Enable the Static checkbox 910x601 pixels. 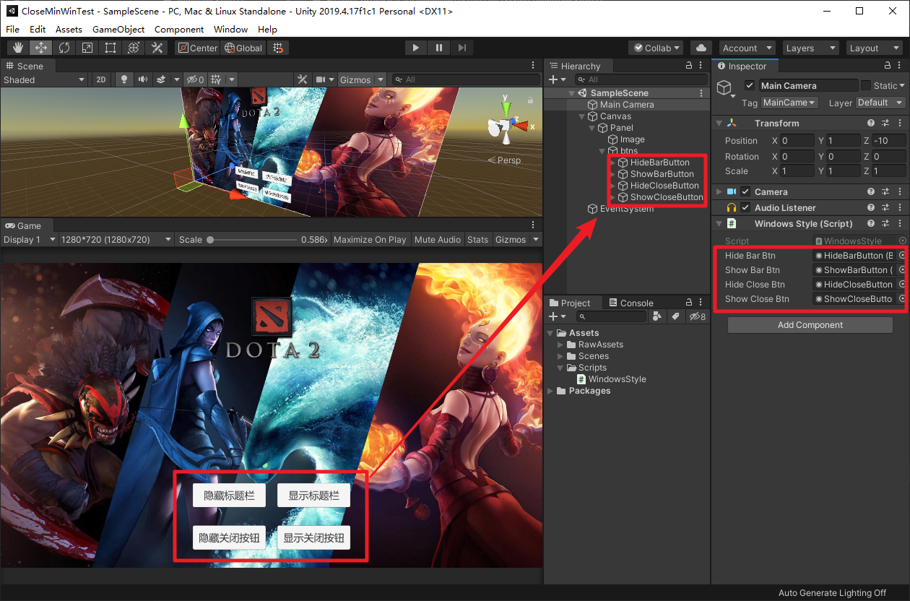tap(866, 85)
